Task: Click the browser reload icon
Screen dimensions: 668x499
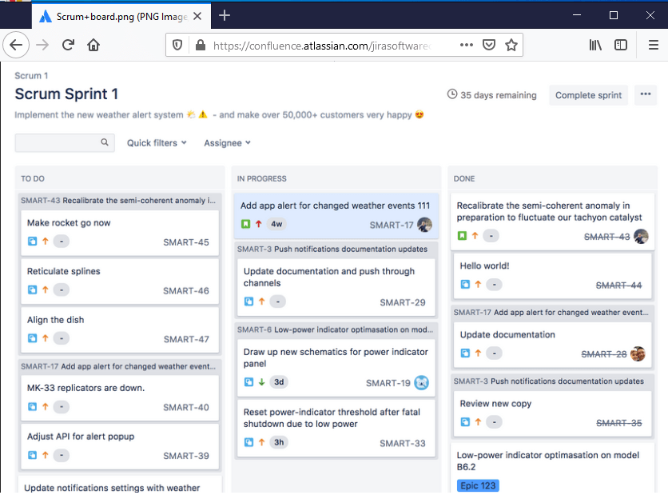Action: pyautogui.click(x=69, y=45)
